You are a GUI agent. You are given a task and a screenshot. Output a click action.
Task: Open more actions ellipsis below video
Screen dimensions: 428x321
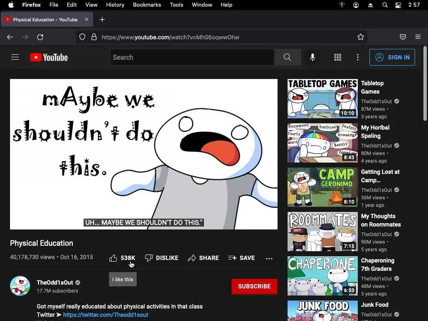(269, 258)
